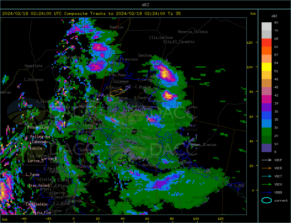Screen dimensions: 291x223
Task: Click the Diaz_Valent place label
Action: pyautogui.click(x=39, y=185)
